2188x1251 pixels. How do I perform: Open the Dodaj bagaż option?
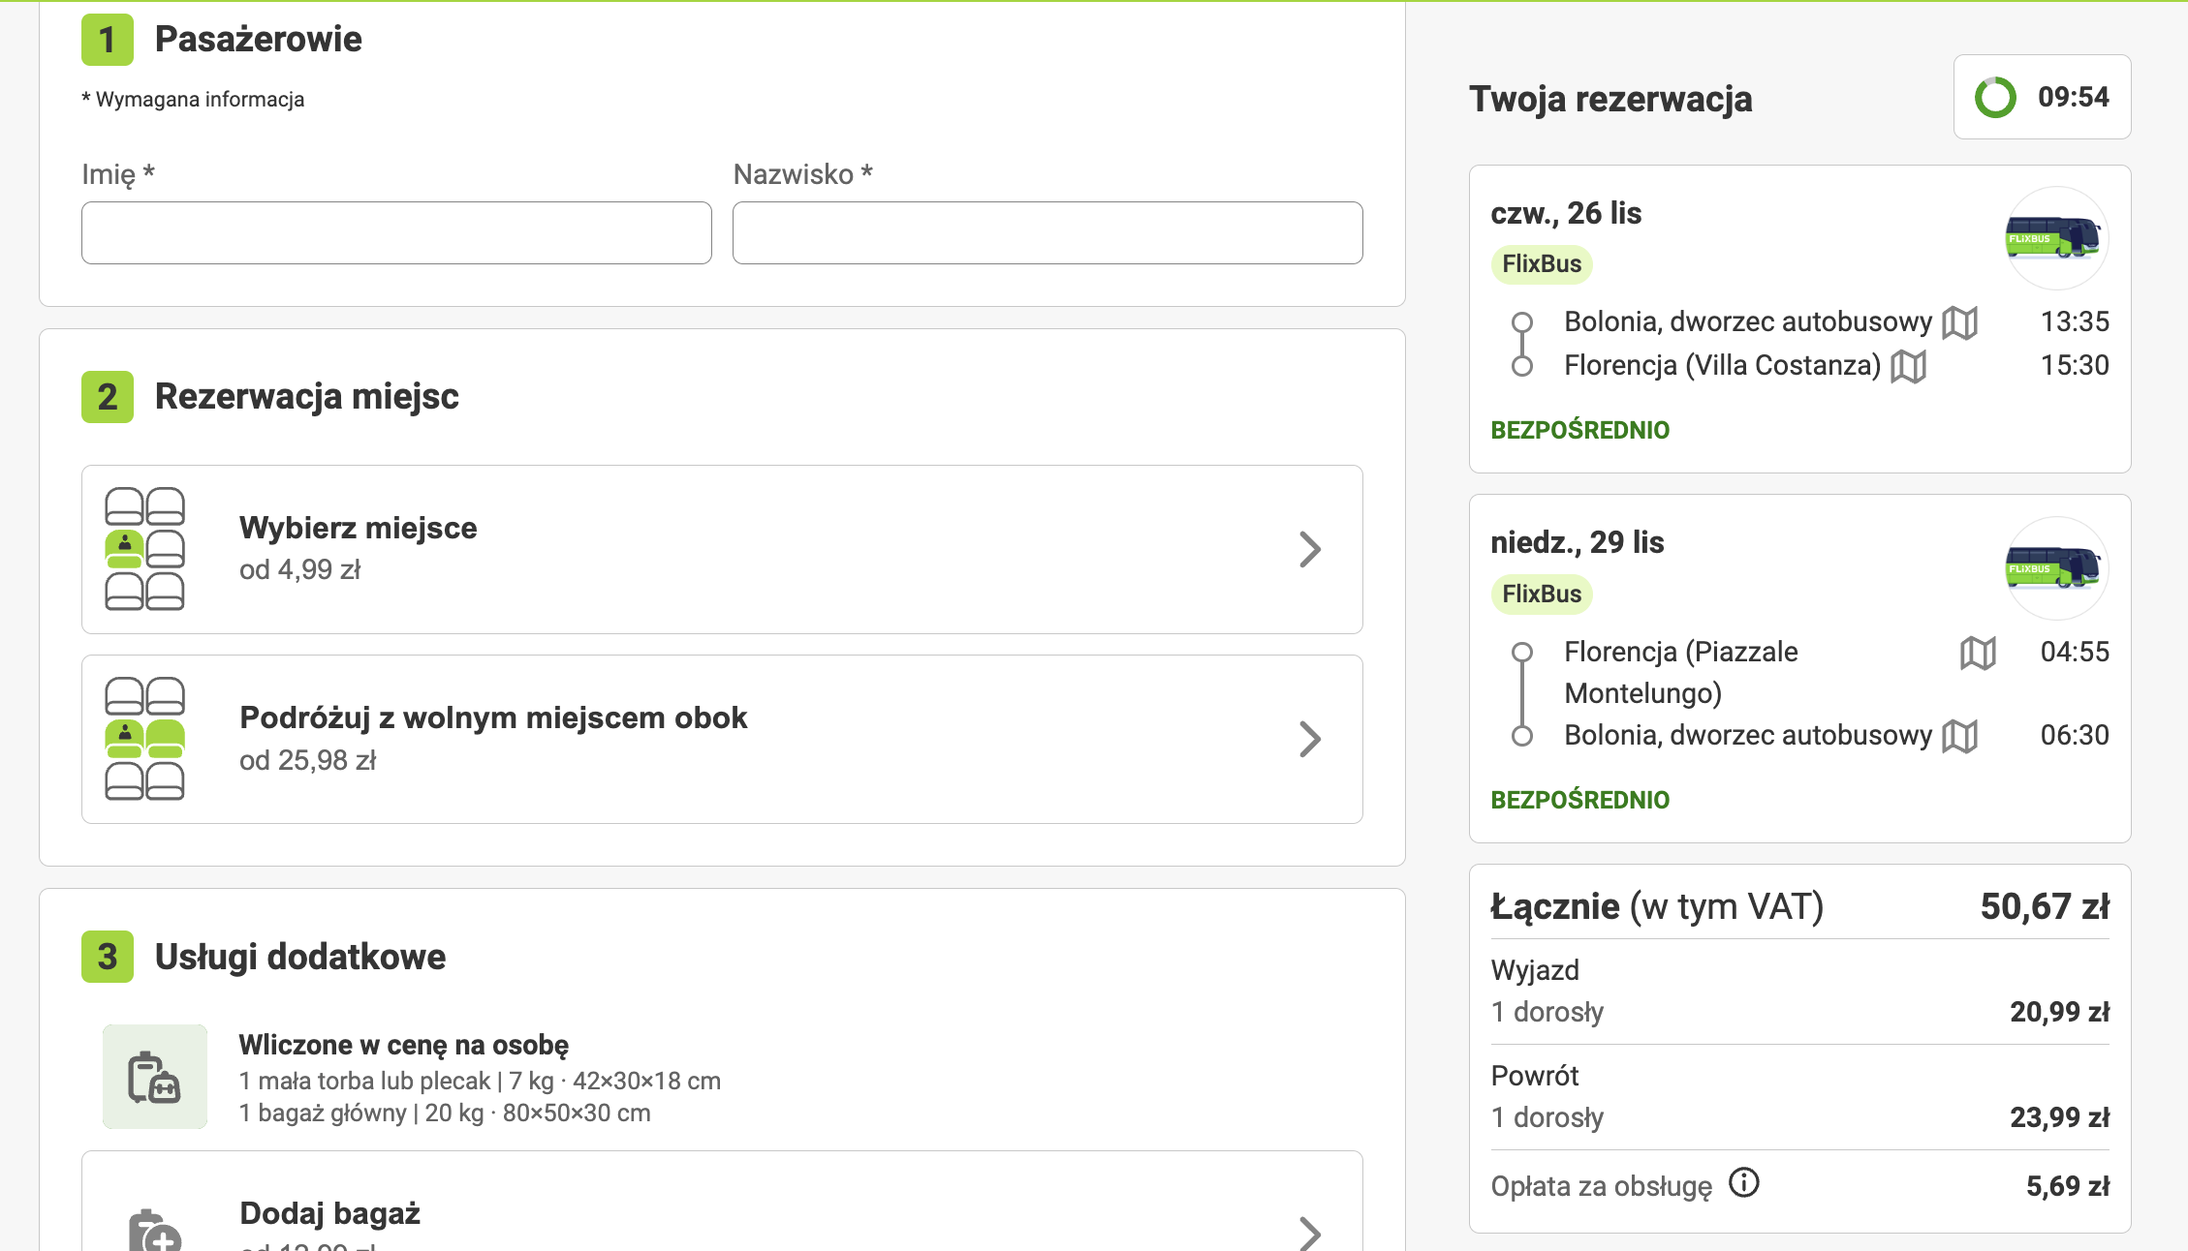(x=722, y=1201)
